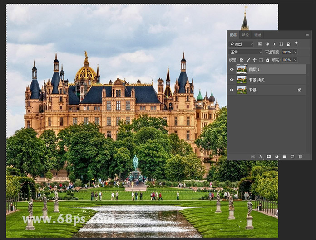Click the 图层 1 layer name
The image size is (316, 240).
[x=254, y=70]
